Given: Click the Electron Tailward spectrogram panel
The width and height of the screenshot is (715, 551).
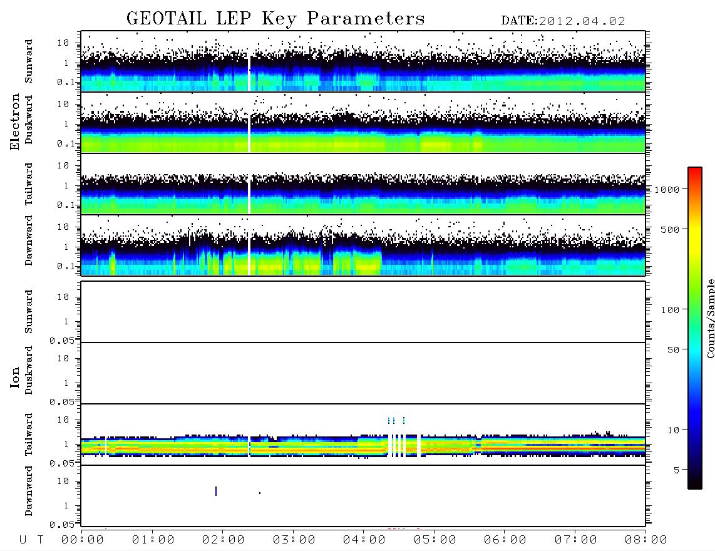Looking at the screenshot, I should tap(363, 184).
